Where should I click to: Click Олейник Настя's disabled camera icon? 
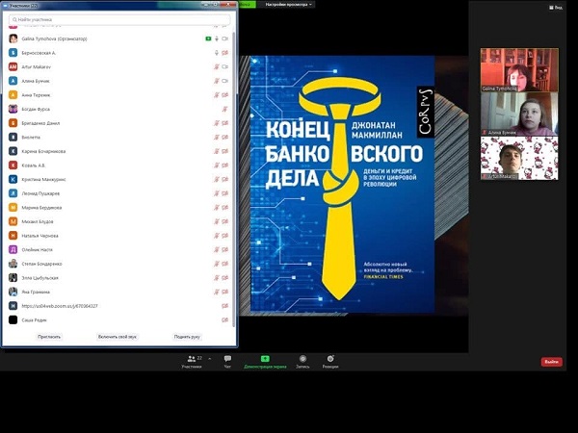click(224, 249)
